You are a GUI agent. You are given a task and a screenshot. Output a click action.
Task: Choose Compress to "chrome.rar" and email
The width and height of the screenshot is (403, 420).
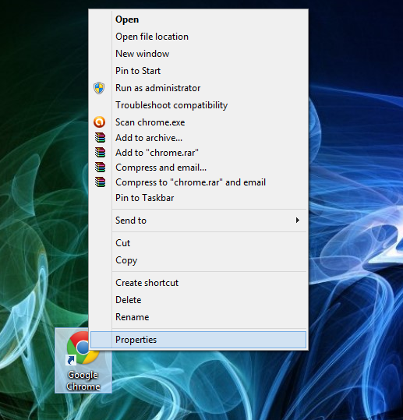(x=198, y=182)
